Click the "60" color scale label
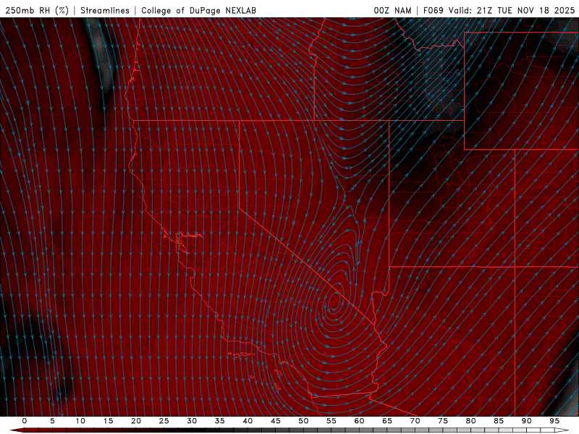 (359, 421)
